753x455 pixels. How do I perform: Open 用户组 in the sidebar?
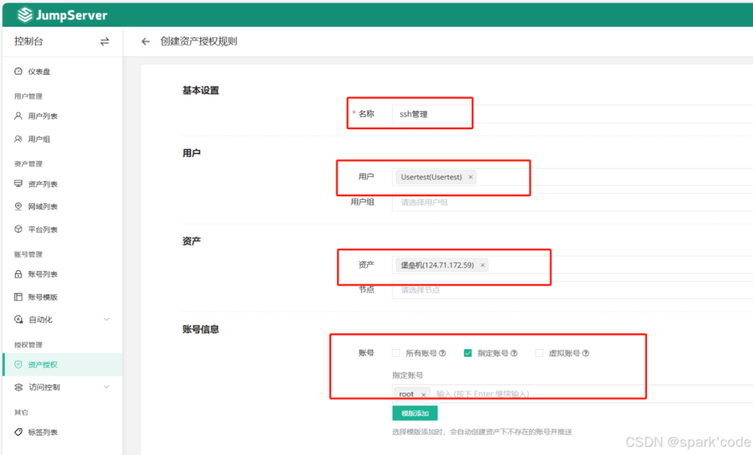click(39, 139)
